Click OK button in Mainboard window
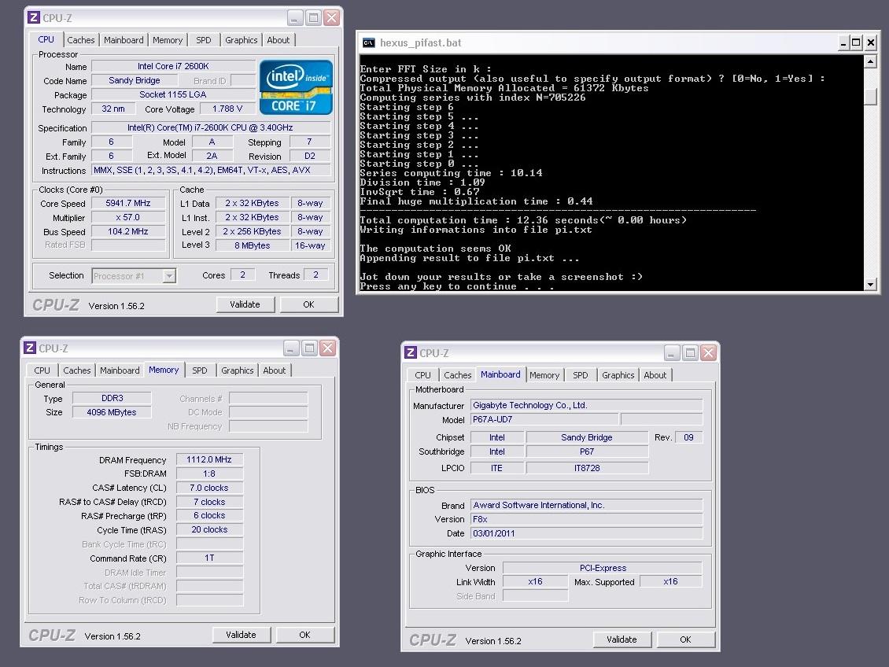Viewport: 889px width, 667px height. [685, 639]
